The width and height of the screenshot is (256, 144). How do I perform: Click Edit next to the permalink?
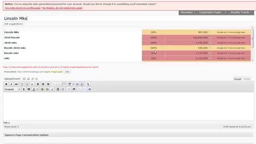(x=67, y=72)
